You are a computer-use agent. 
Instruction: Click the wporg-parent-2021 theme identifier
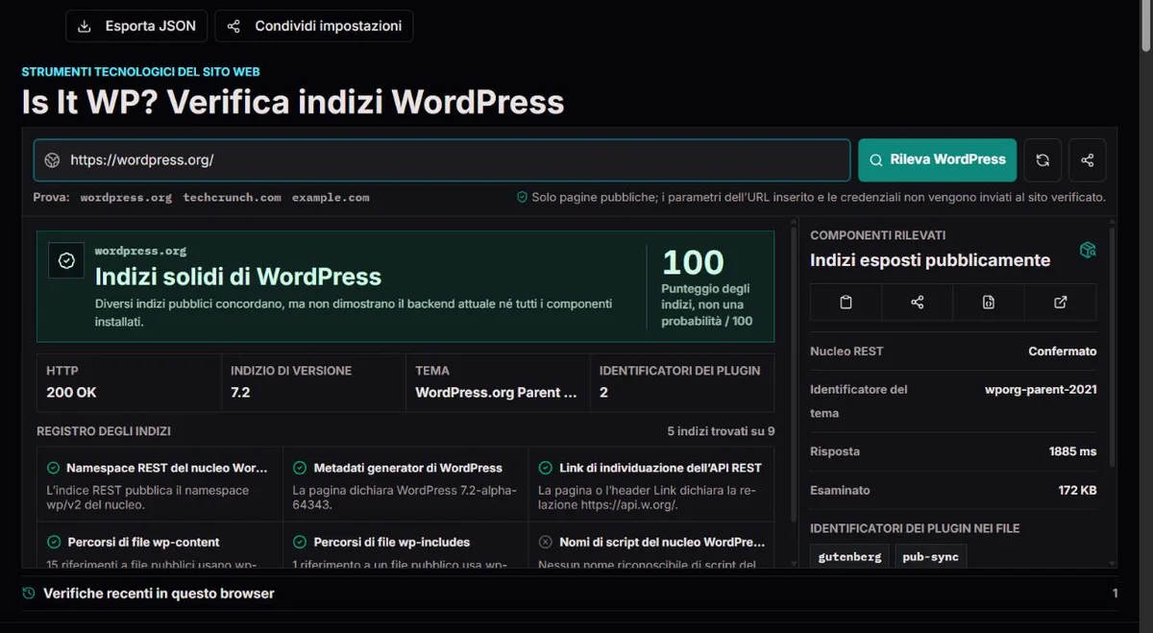pos(1041,390)
